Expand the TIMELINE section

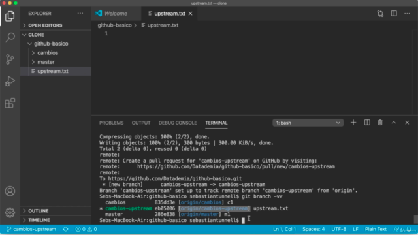56,220
